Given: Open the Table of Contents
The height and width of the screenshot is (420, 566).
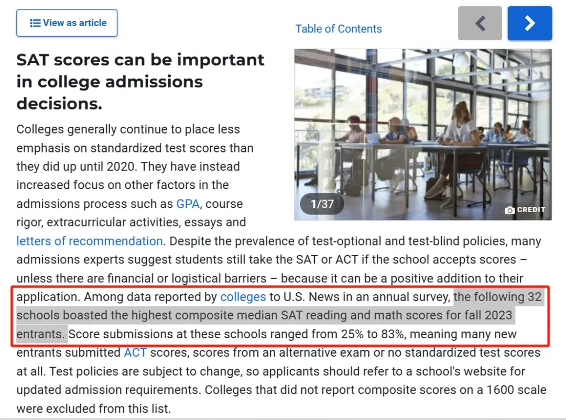Looking at the screenshot, I should coord(338,29).
